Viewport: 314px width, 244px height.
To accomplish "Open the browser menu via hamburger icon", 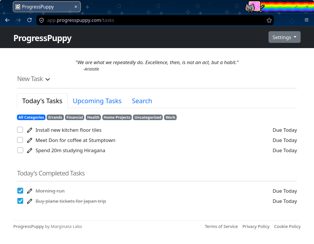I will coord(306,20).
